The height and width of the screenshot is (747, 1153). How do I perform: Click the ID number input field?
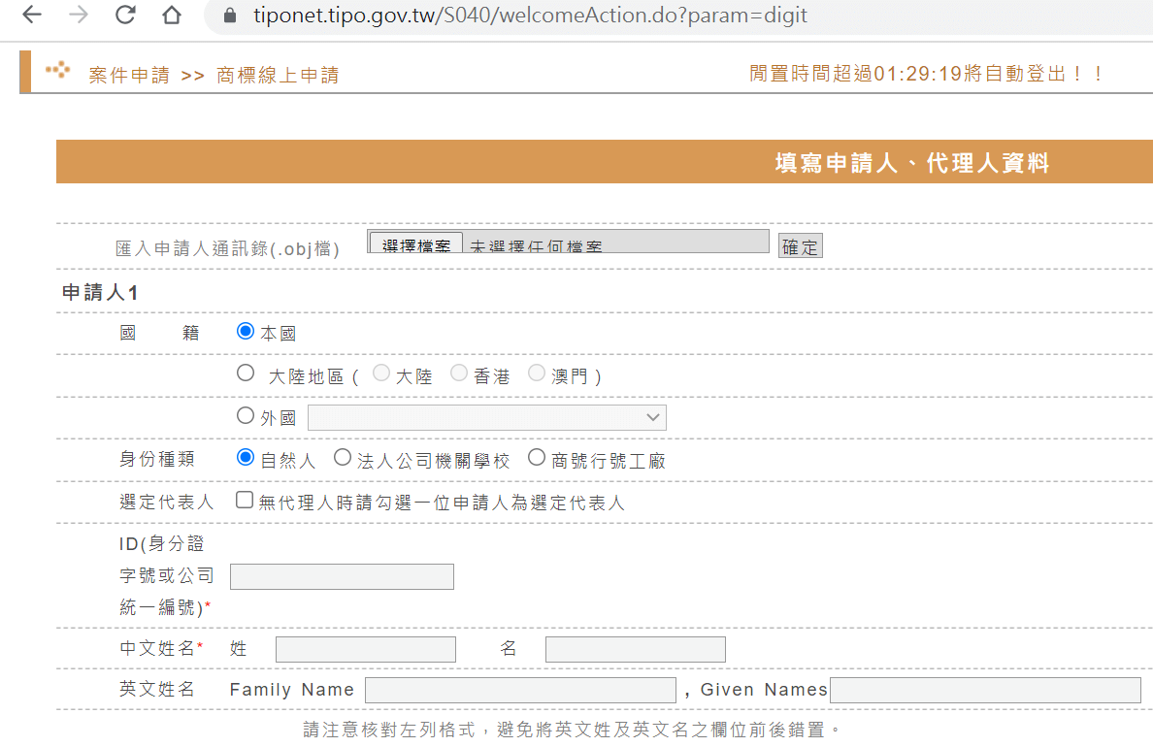342,576
